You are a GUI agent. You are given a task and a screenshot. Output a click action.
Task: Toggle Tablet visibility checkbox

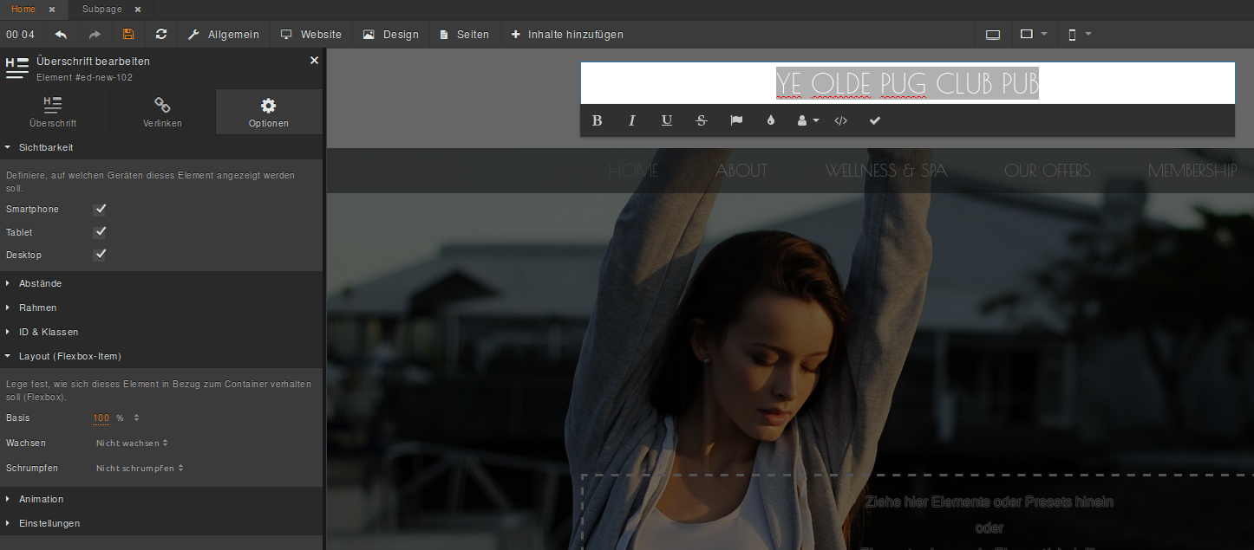[x=100, y=232]
